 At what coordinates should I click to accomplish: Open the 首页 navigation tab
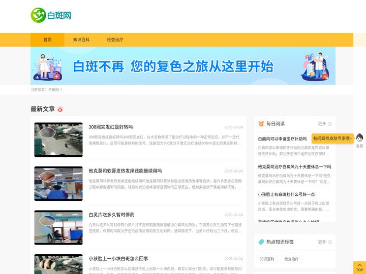pos(47,40)
